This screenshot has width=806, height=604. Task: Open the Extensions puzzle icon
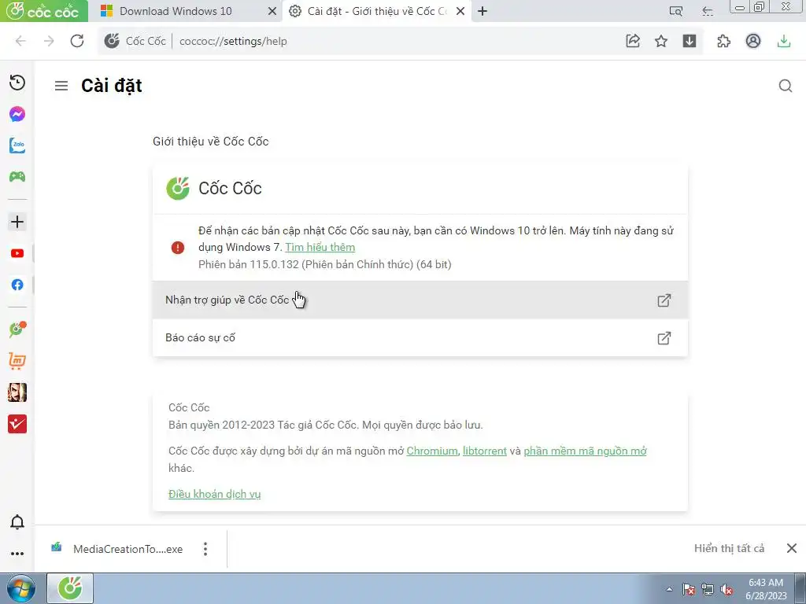click(724, 41)
